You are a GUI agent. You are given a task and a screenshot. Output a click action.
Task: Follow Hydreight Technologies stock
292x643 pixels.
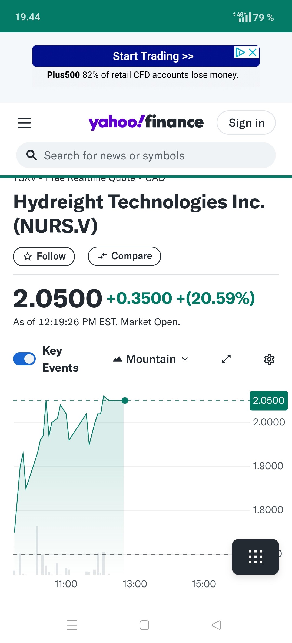point(44,256)
